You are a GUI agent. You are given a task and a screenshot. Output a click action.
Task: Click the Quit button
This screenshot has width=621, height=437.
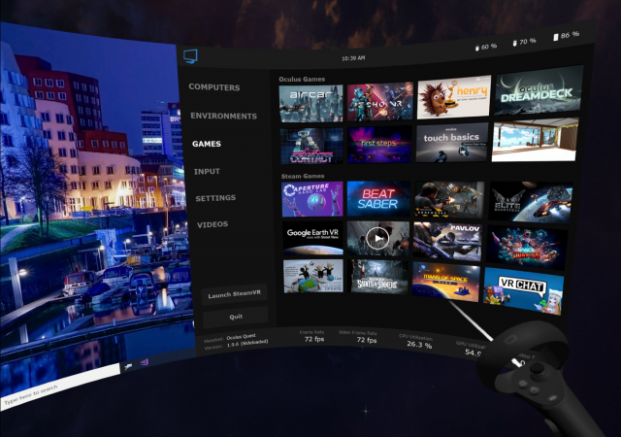(x=236, y=317)
